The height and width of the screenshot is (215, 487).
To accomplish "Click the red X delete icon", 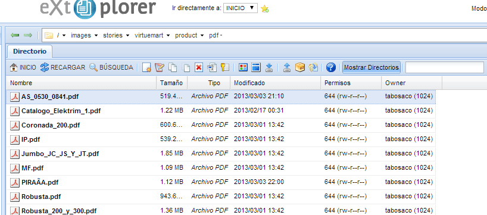I will click(199, 67).
